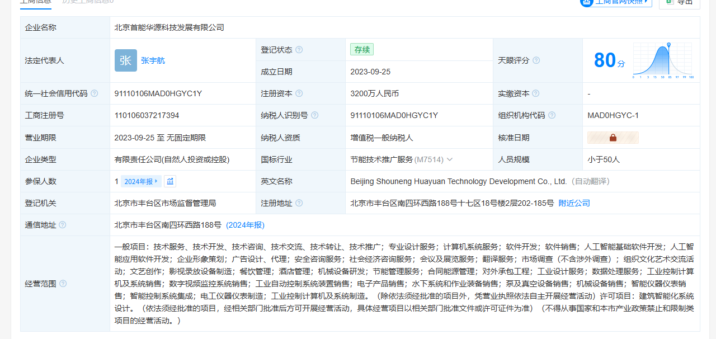Expand the 2024年报 tag beside insured count
Viewport: 716px width, 339px height.
(142, 181)
